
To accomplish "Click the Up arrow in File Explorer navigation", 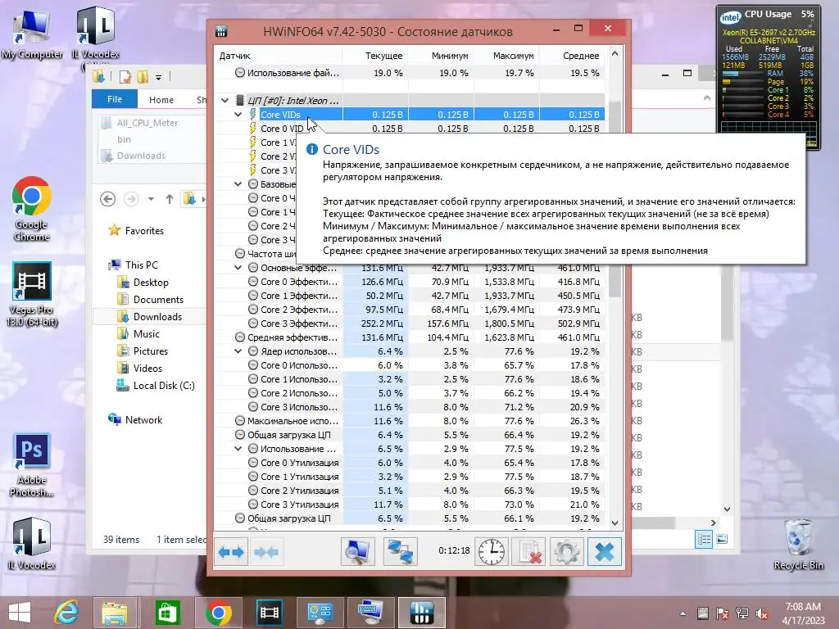I will tap(169, 199).
